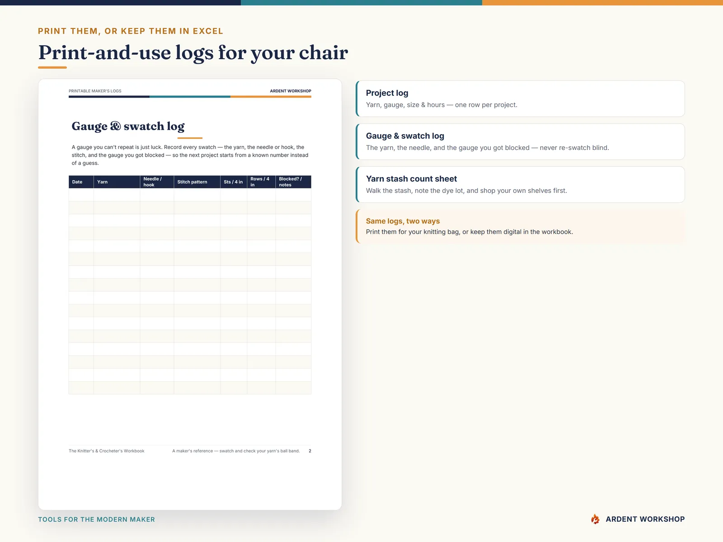This screenshot has width=723, height=542.
Task: Click the Rows / 4 in column header
Action: (261, 182)
